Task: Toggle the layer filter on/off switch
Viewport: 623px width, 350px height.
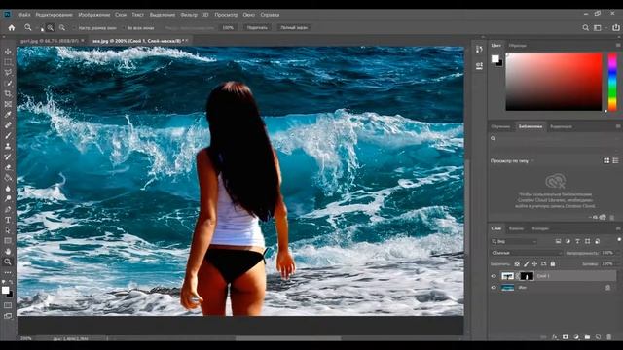Action: pyautogui.click(x=619, y=240)
